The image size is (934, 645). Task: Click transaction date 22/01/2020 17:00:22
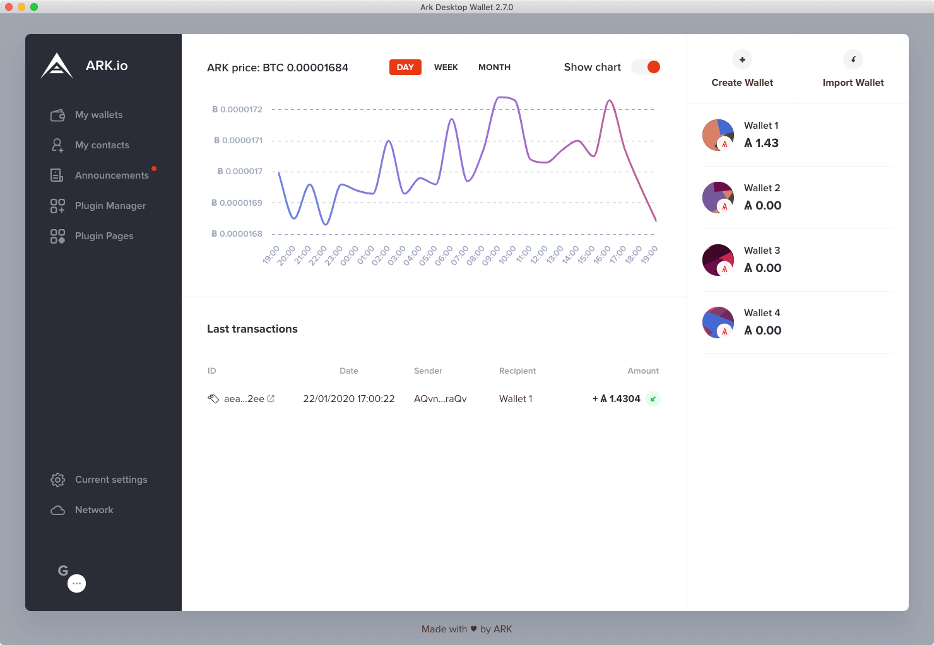tap(349, 399)
